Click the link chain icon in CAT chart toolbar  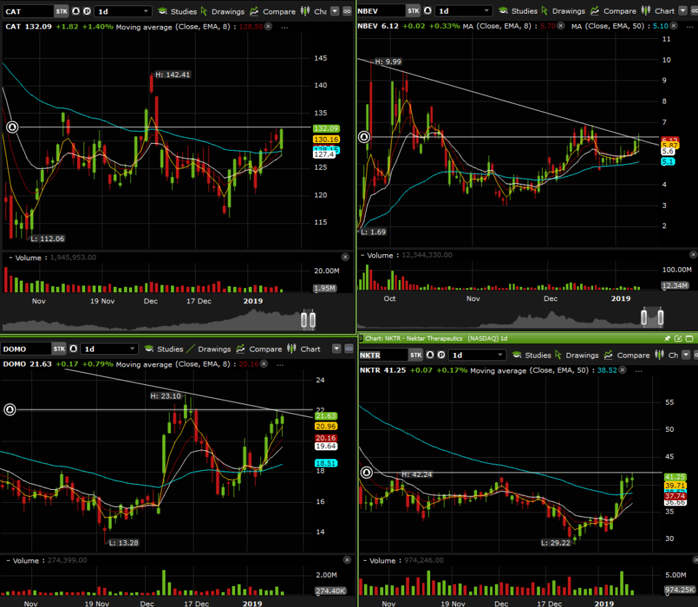coord(347,11)
